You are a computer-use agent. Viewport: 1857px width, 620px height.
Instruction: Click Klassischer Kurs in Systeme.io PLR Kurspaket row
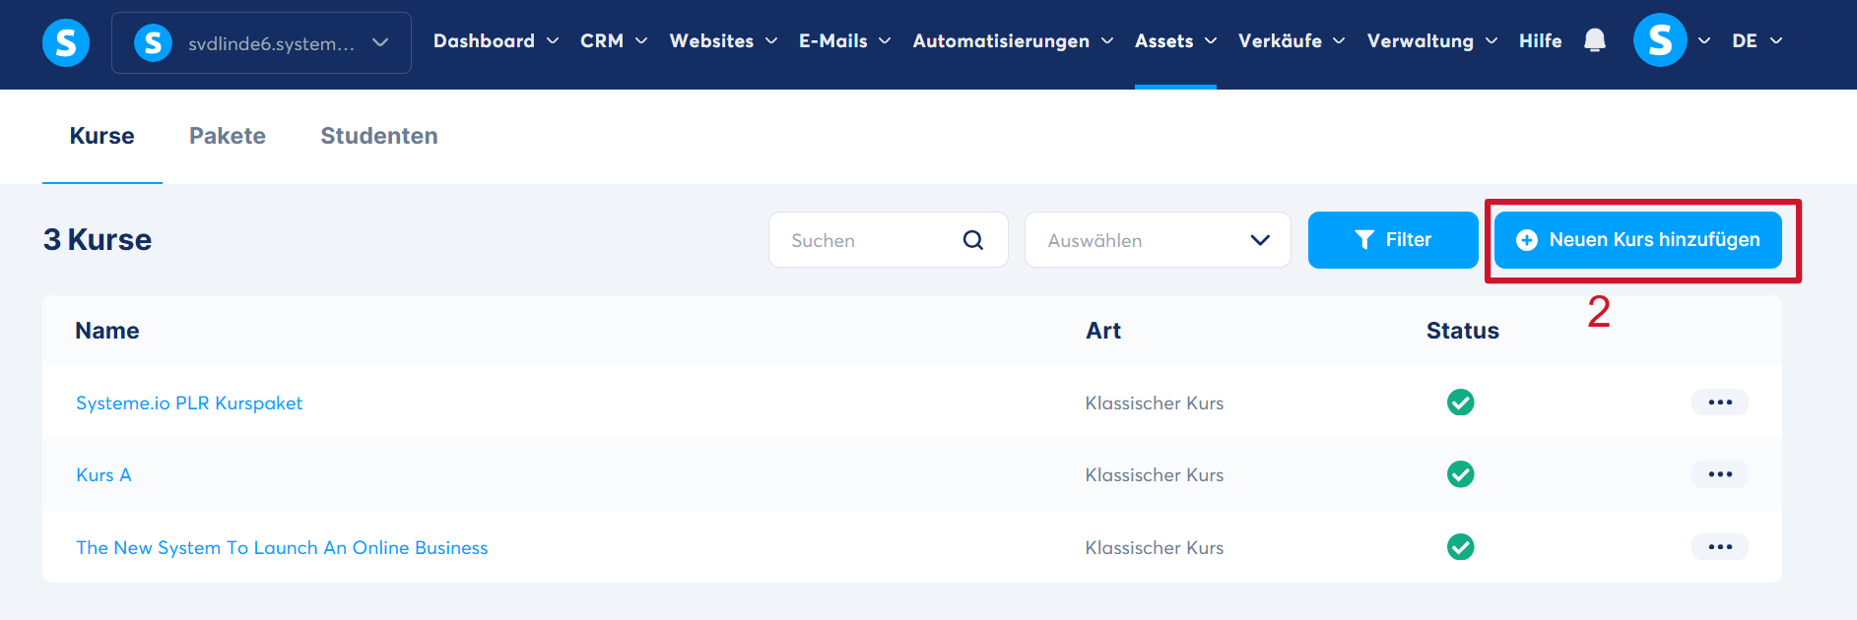coord(1155,403)
